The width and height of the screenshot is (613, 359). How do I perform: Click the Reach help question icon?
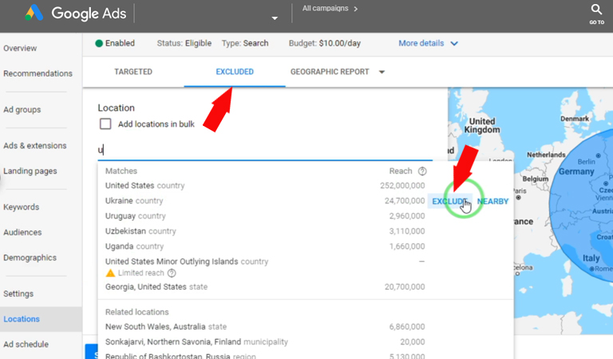pos(422,171)
